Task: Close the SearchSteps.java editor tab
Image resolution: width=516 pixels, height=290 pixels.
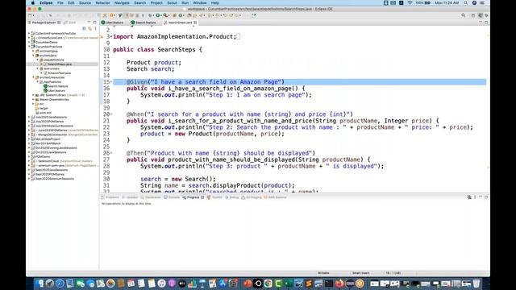Action: tap(195, 23)
